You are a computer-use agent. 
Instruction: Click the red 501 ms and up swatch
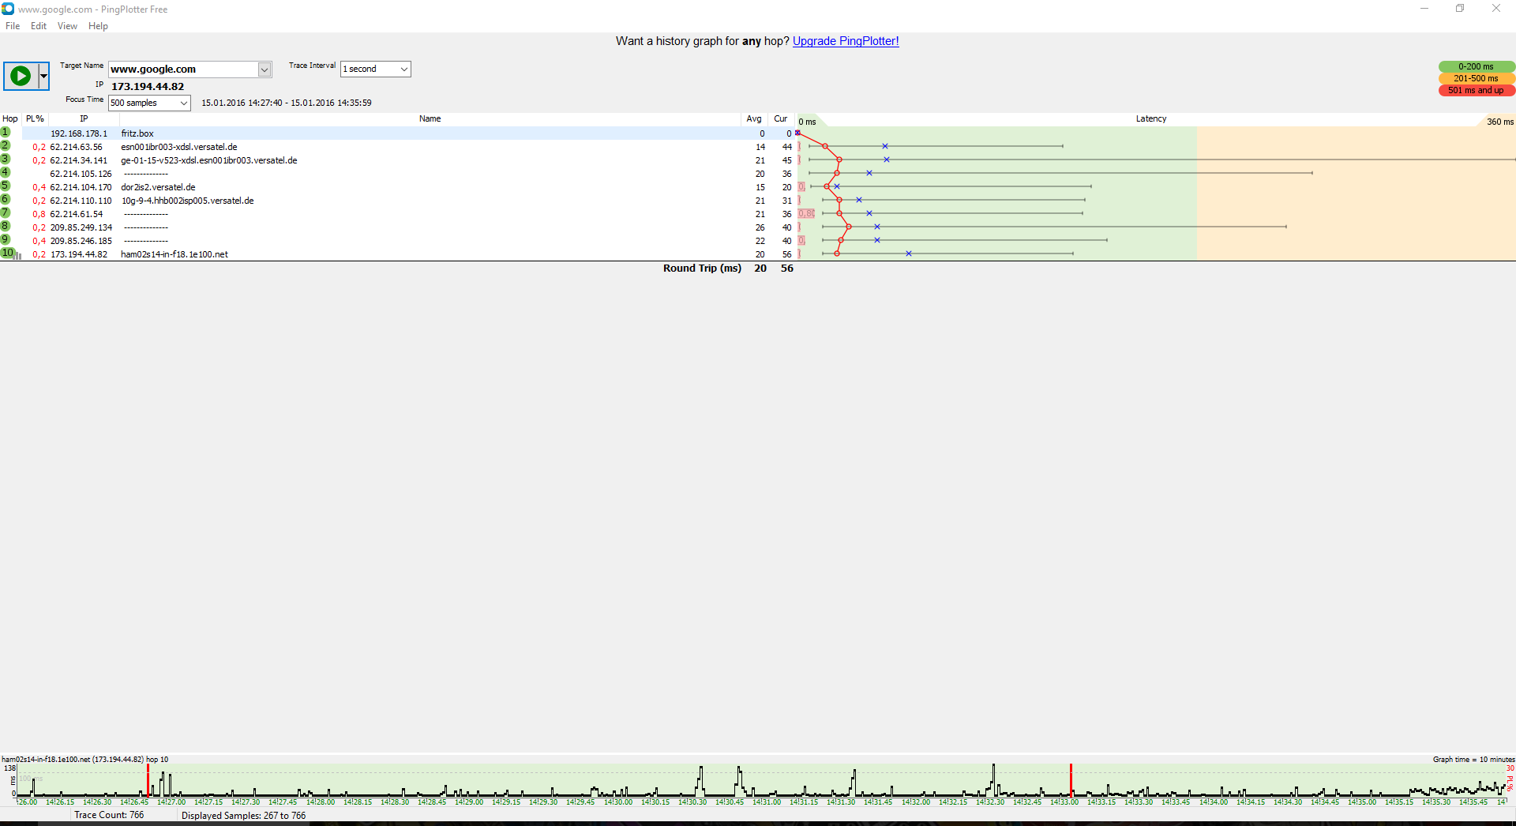pos(1476,90)
